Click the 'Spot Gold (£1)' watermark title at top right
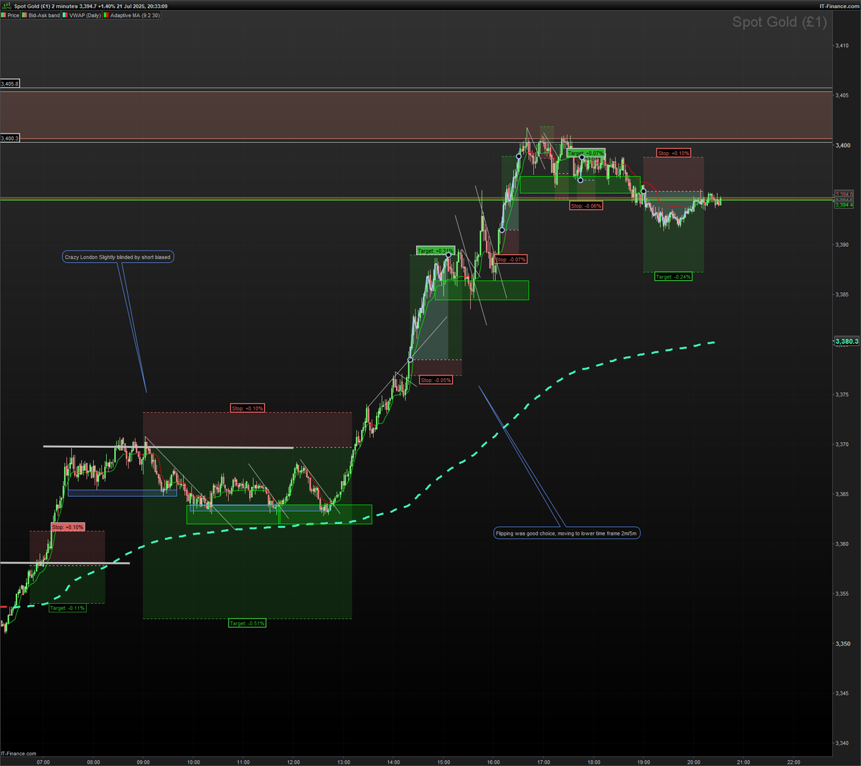861x766 pixels. [779, 22]
